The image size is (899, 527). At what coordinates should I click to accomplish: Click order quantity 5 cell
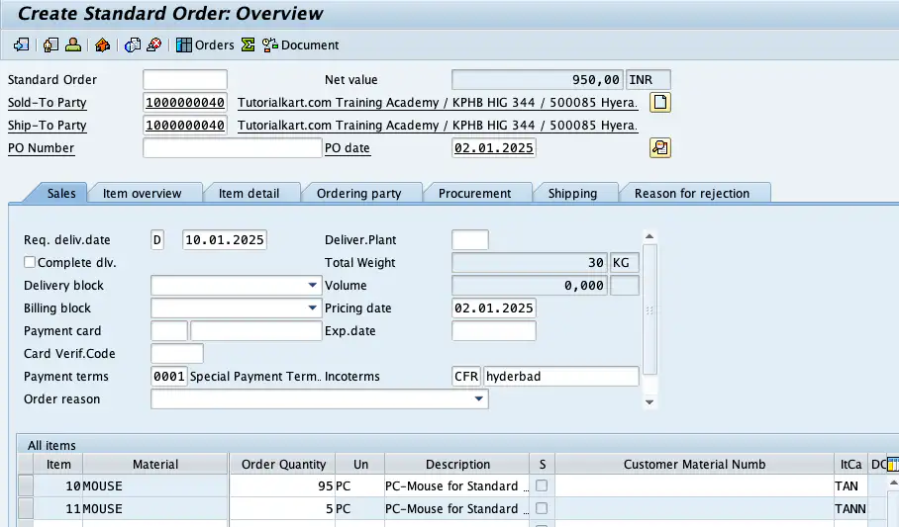coord(282,508)
